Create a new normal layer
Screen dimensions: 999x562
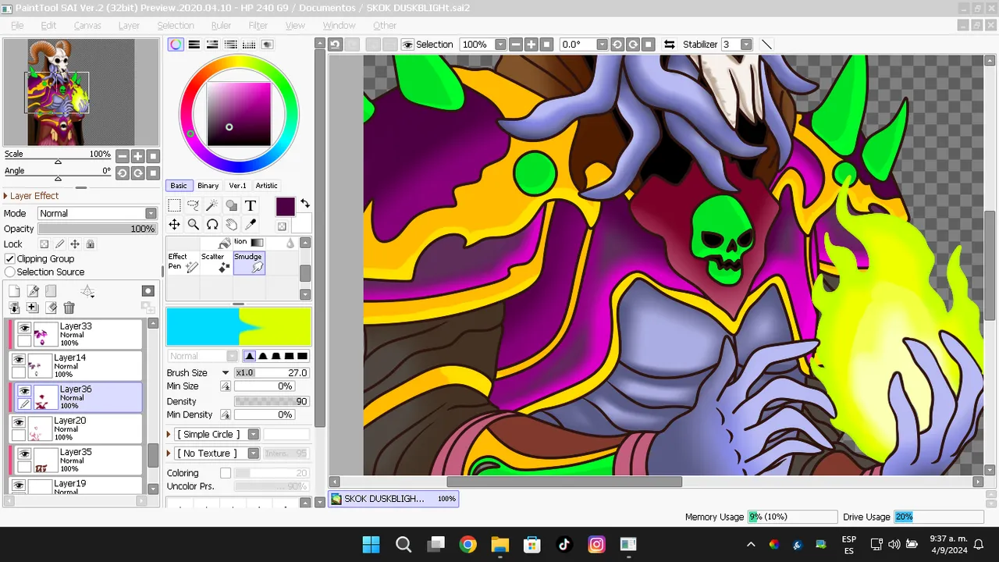coord(14,291)
